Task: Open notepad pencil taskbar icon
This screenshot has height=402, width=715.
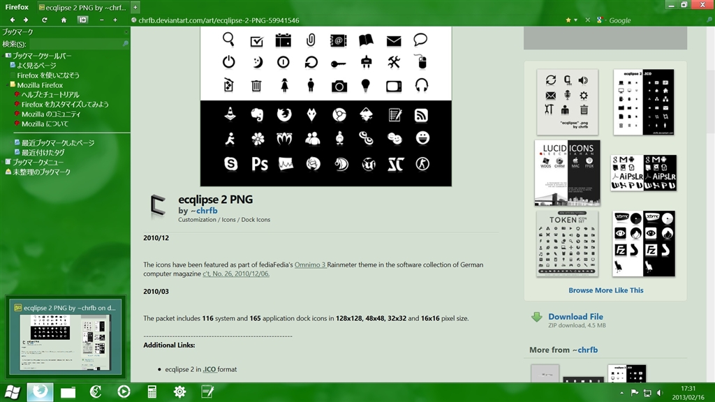Action: (x=207, y=392)
